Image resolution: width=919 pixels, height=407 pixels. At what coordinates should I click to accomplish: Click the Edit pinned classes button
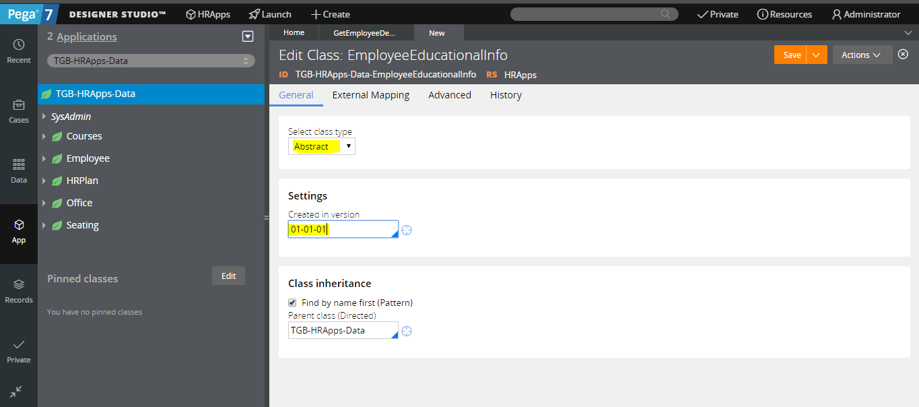228,276
